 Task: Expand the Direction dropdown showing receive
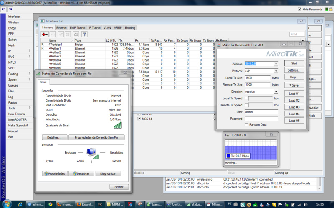(276, 92)
